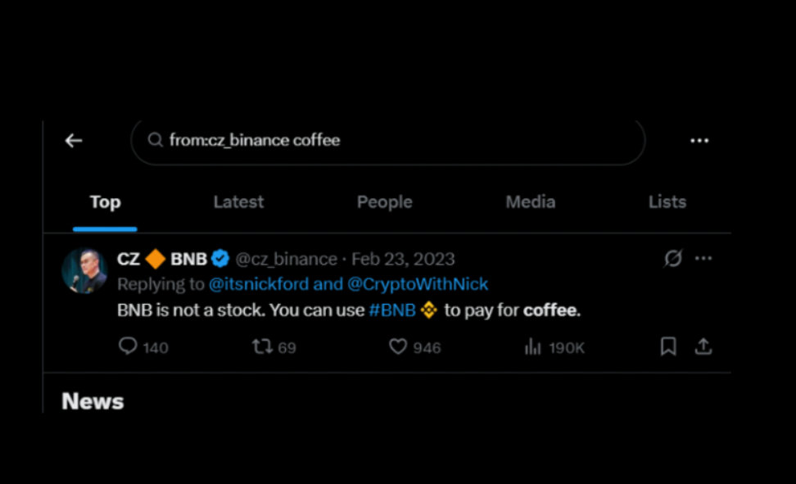Screen dimensions: 796x484
Task: Select the Top tab
Action: point(105,202)
